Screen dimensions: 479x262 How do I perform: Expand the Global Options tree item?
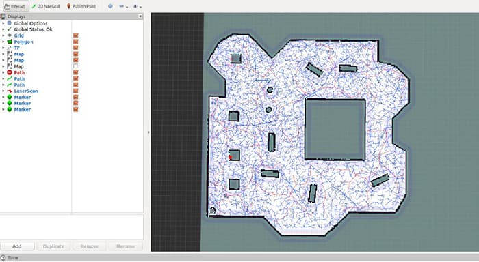pyautogui.click(x=3, y=23)
